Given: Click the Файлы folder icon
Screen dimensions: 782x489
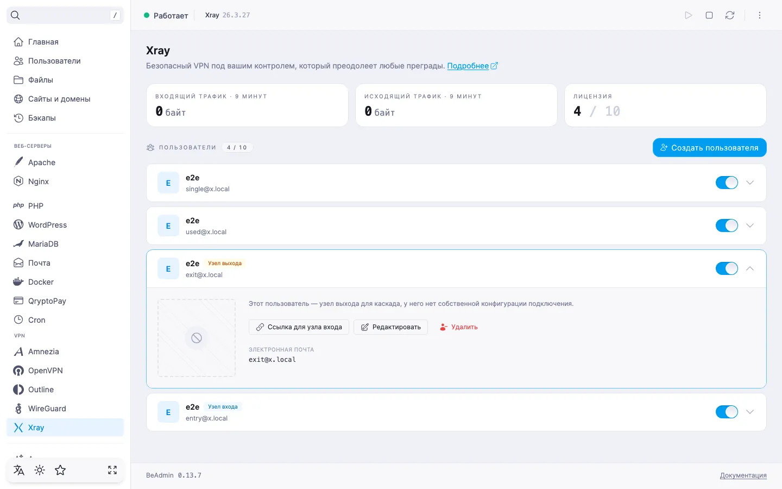Looking at the screenshot, I should [18, 80].
